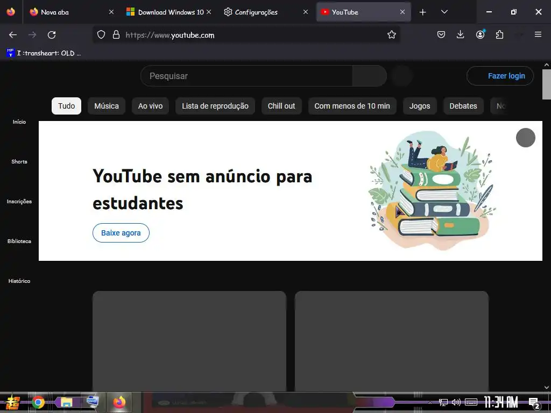551x413 pixels.
Task: Focus the Pesquisar search field
Action: [246, 76]
